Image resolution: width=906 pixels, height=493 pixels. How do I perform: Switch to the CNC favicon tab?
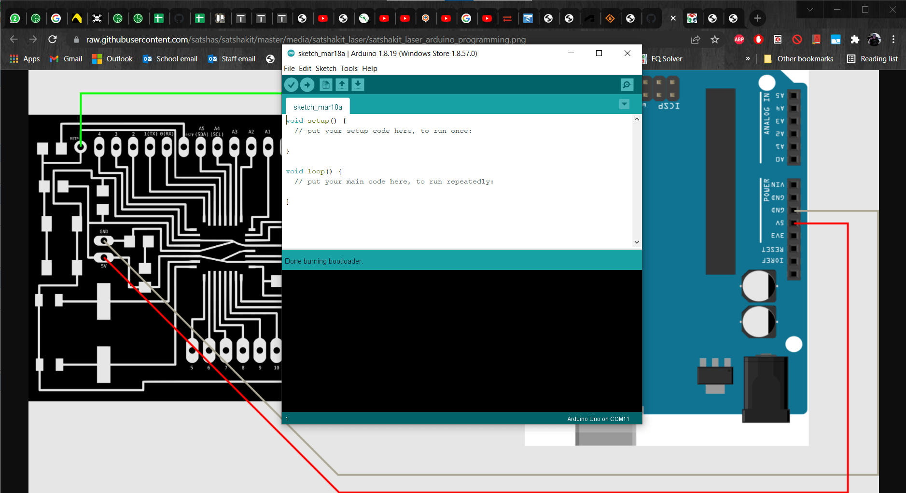click(364, 18)
